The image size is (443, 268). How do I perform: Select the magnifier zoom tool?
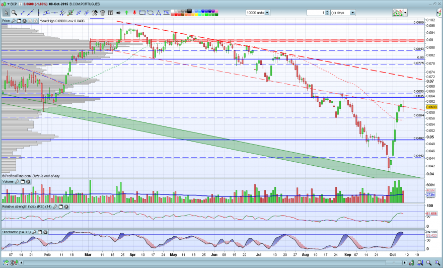pyautogui.click(x=14, y=13)
